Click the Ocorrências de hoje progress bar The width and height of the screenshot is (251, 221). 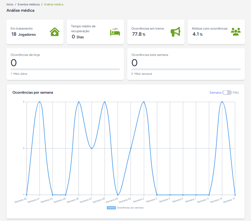[x=65, y=69]
